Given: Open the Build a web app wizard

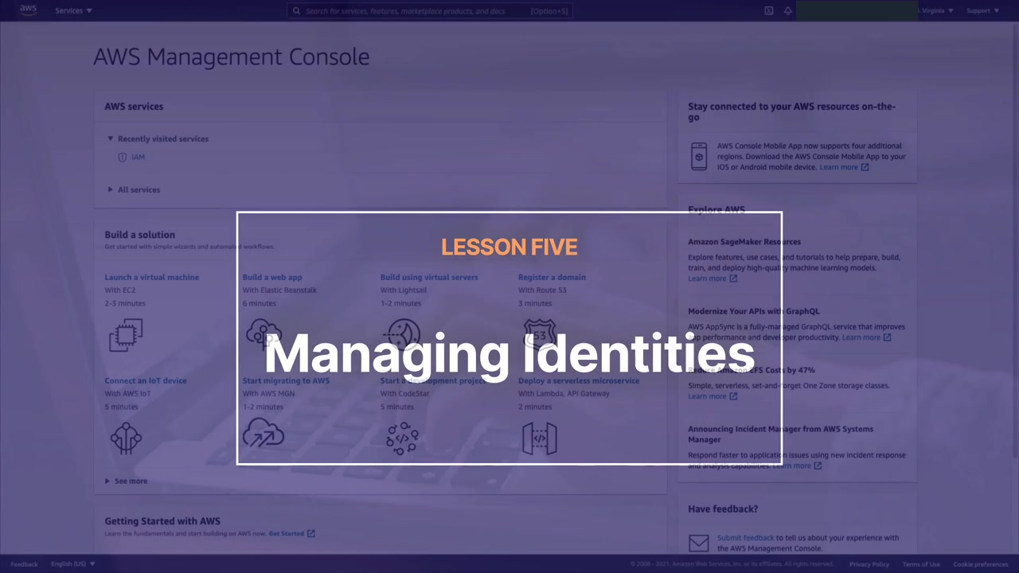Looking at the screenshot, I should (x=272, y=277).
